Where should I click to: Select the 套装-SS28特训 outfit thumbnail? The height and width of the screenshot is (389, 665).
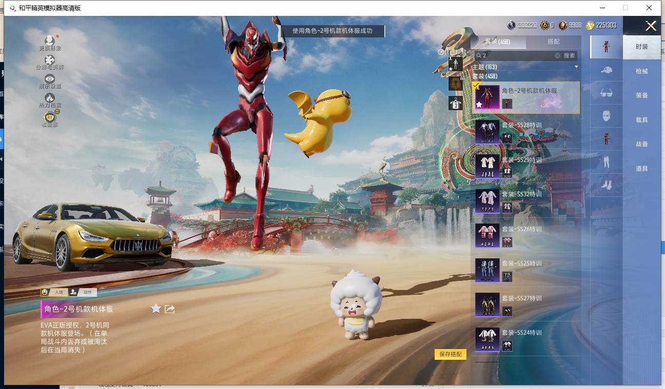[487, 132]
